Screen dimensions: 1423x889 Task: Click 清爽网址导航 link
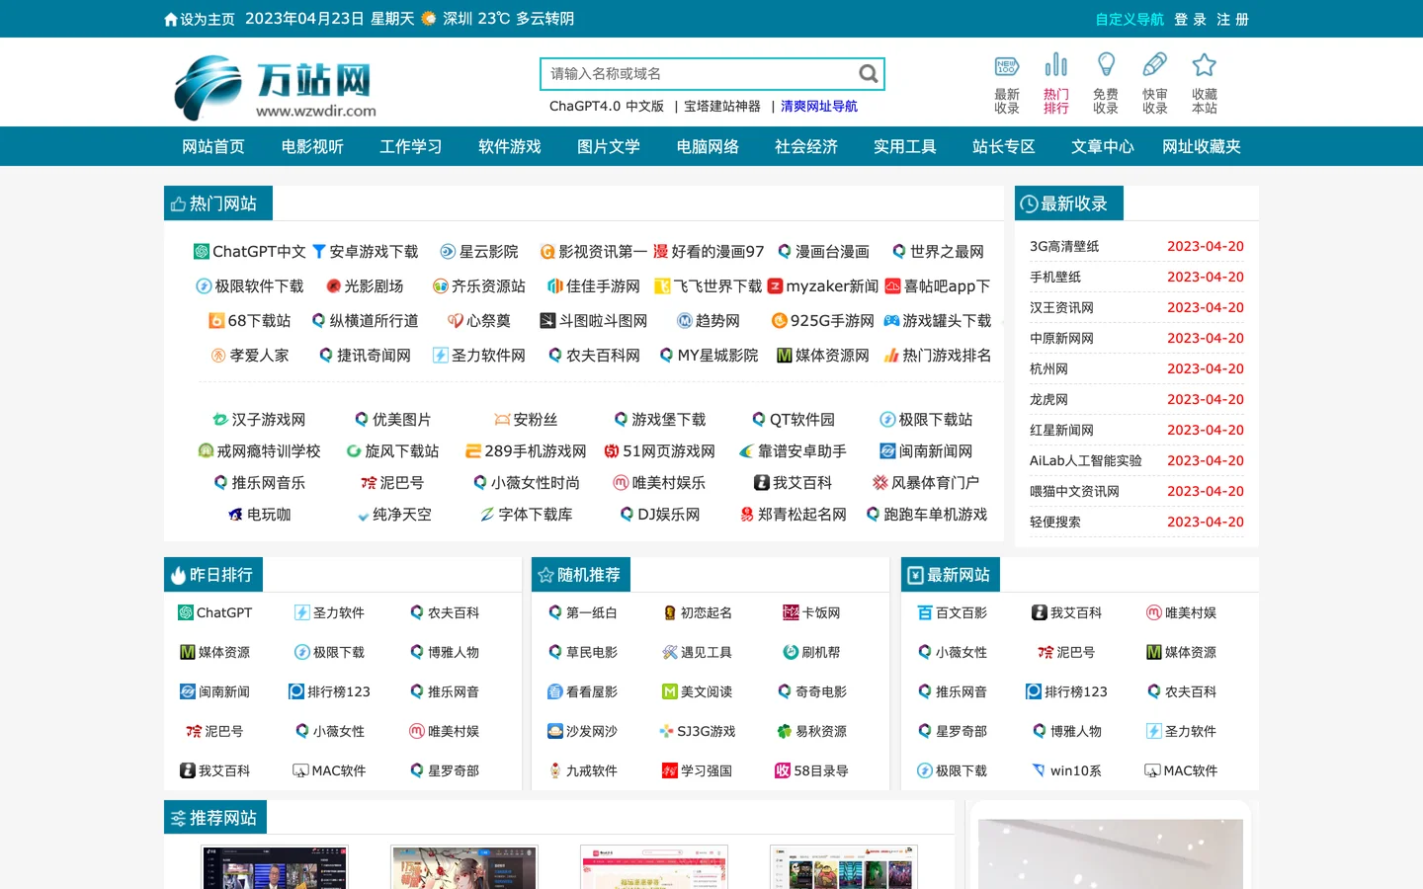[819, 106]
